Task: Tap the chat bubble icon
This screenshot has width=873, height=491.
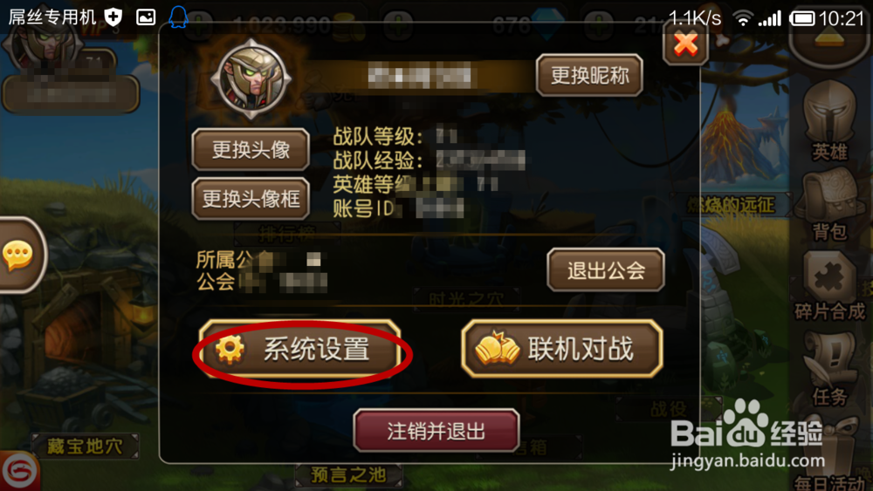Action: click(18, 256)
